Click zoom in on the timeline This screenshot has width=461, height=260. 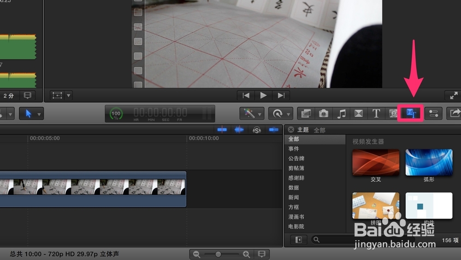pos(246,254)
